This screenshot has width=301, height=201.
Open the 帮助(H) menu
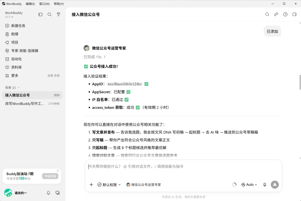tap(59, 4)
